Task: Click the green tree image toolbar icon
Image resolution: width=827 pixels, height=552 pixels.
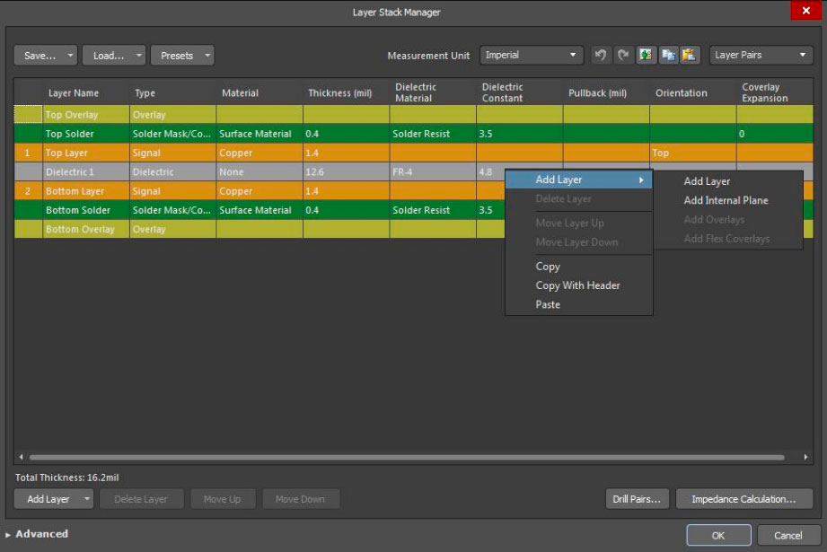Action: coord(646,55)
